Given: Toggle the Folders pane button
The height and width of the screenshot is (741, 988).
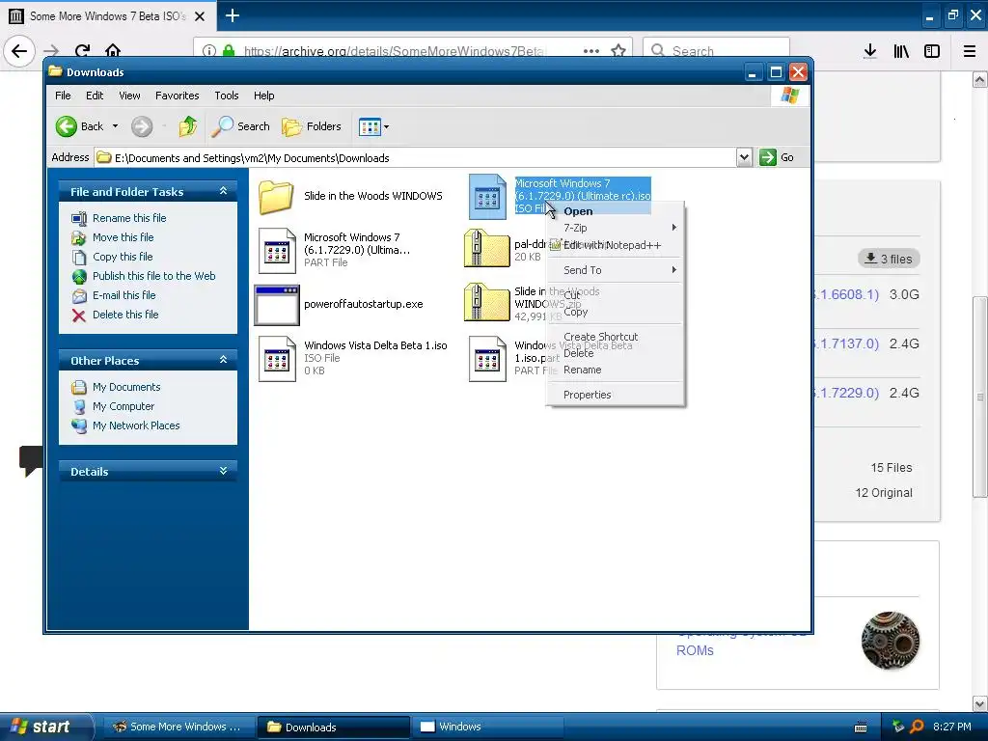Looking at the screenshot, I should 312,126.
